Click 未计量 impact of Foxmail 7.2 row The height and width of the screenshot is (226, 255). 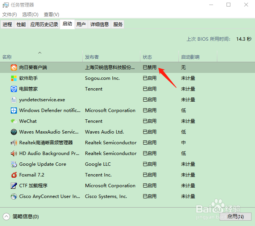pyautogui.click(x=188, y=175)
